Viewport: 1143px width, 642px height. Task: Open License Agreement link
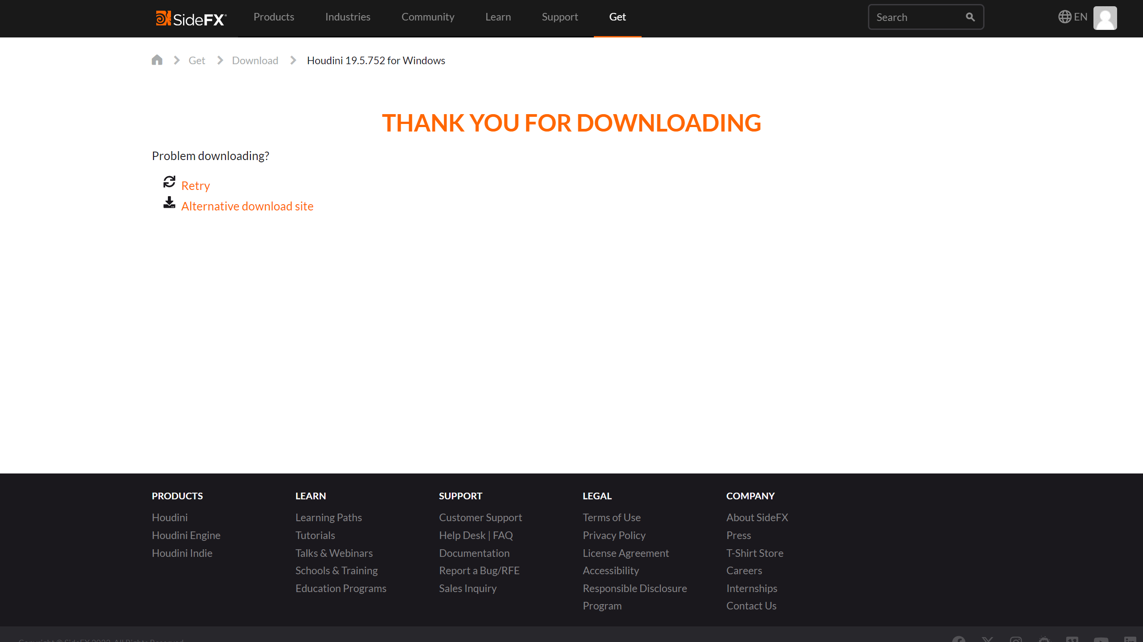pyautogui.click(x=626, y=553)
